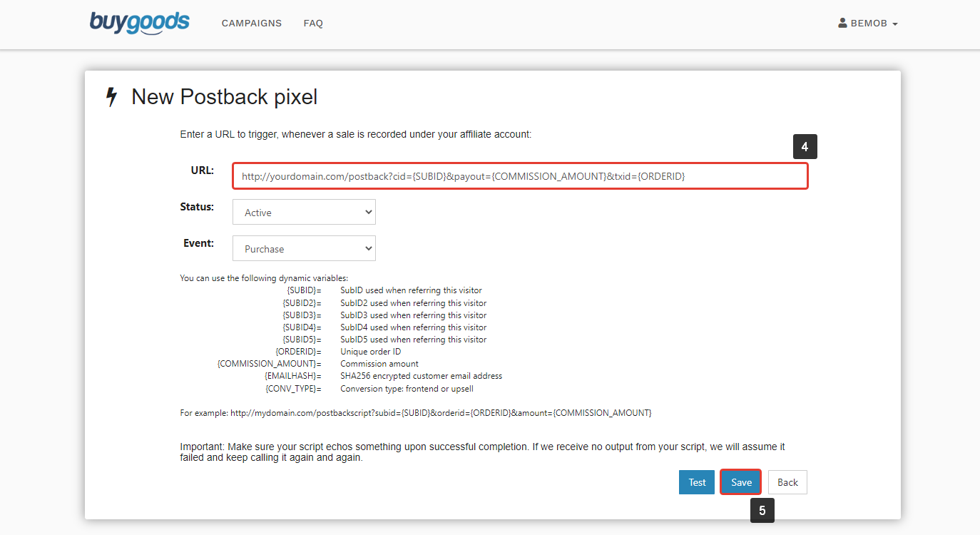Select the postback URL input field
Screen dimensions: 980x535
[520, 175]
